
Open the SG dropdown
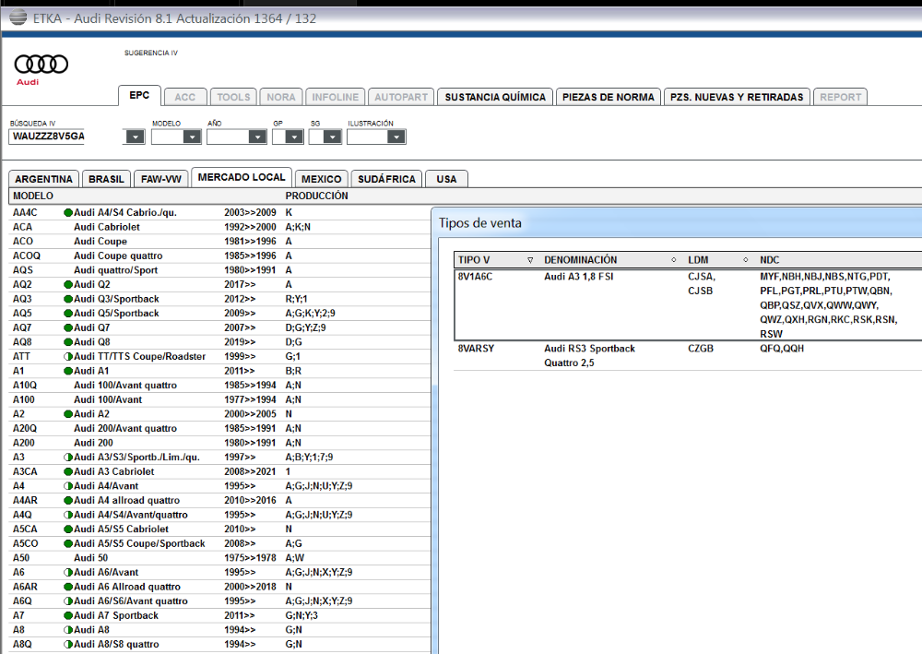332,137
